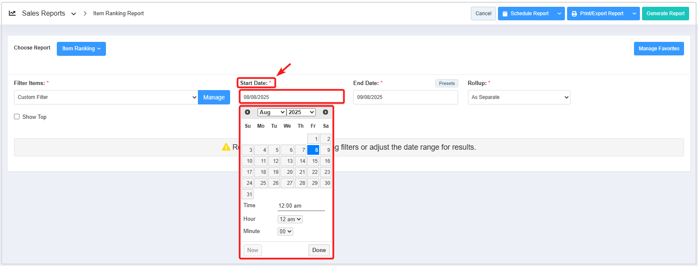The width and height of the screenshot is (698, 266).
Task: Open the Hour 12 am dropdown
Action: tap(290, 219)
